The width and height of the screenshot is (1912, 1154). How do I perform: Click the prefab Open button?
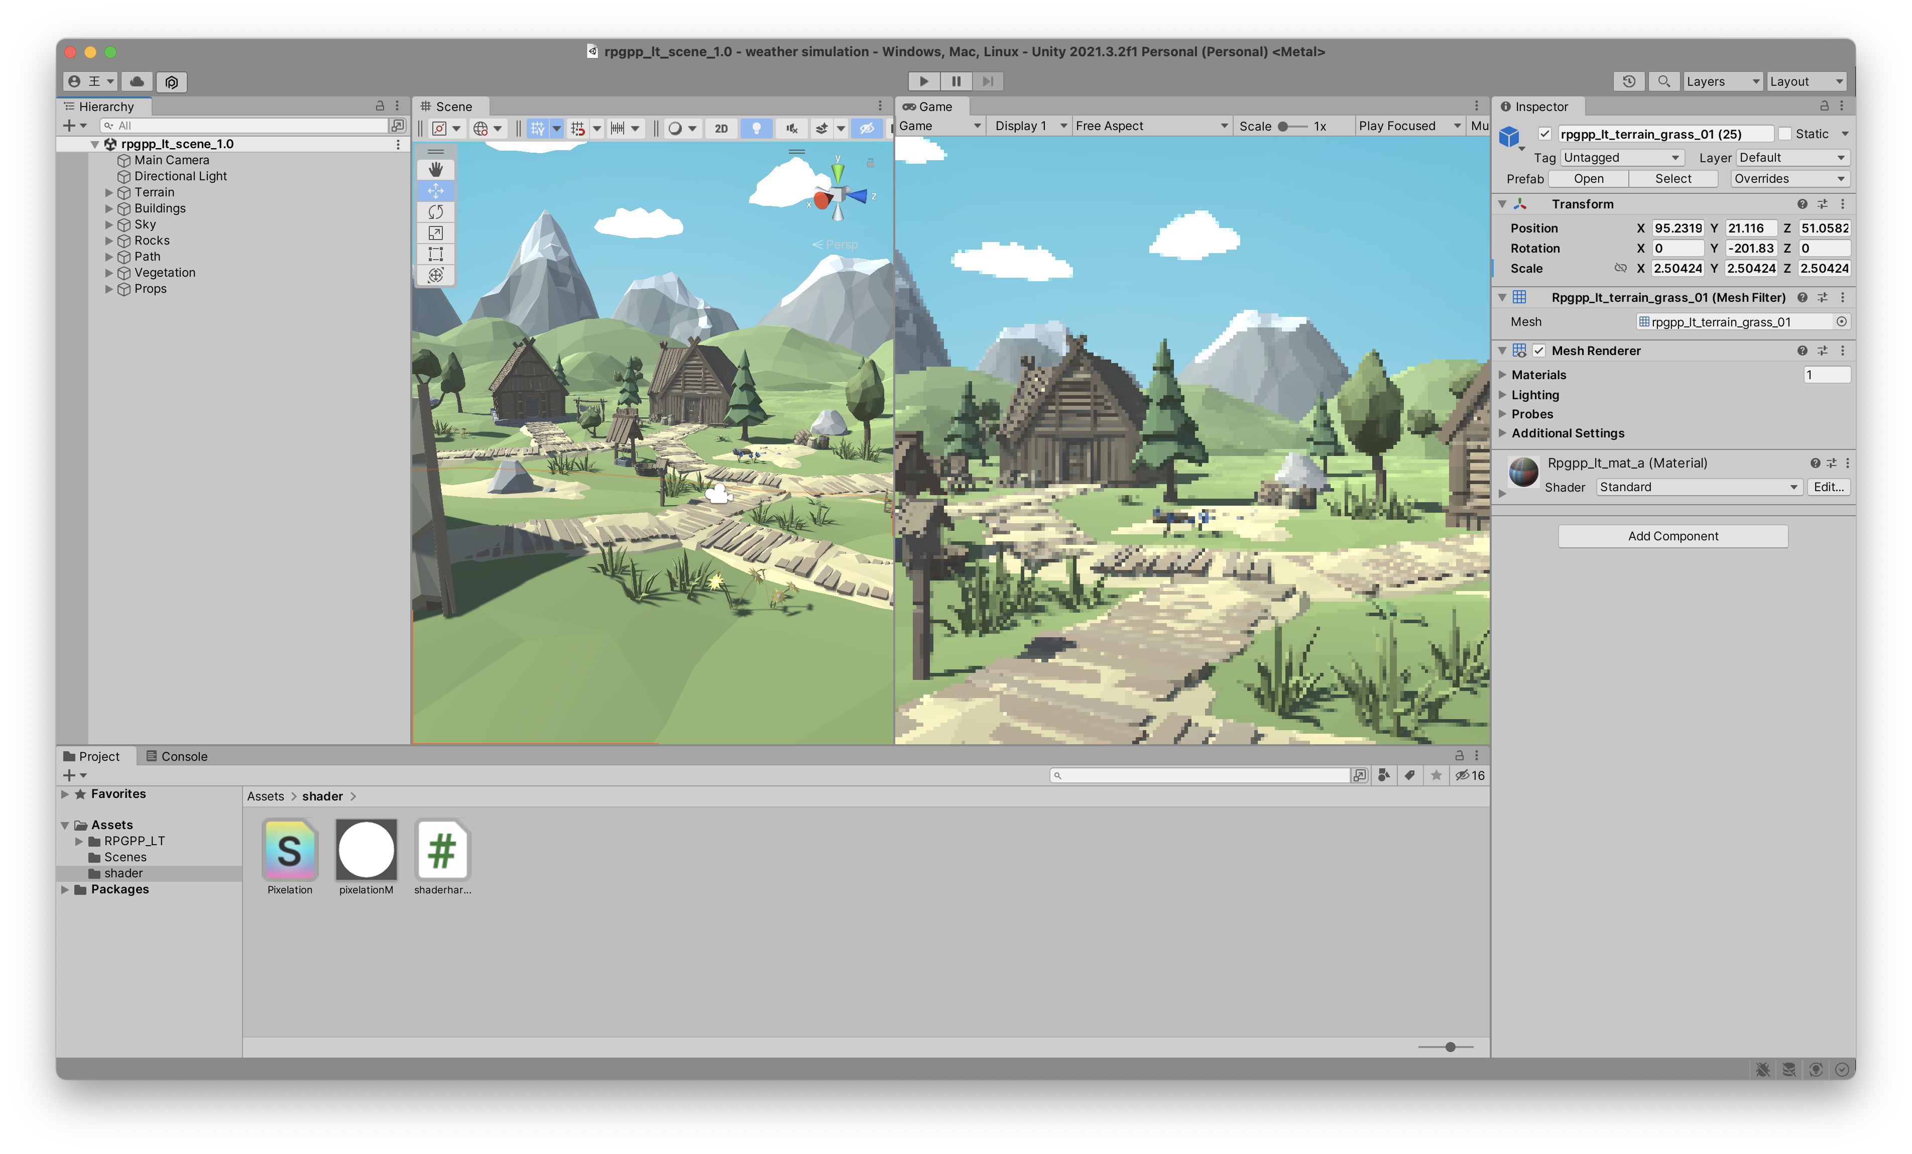coord(1588,178)
